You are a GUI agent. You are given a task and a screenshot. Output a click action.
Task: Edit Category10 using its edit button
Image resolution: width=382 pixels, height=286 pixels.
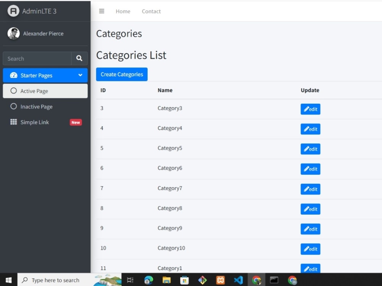(310, 249)
